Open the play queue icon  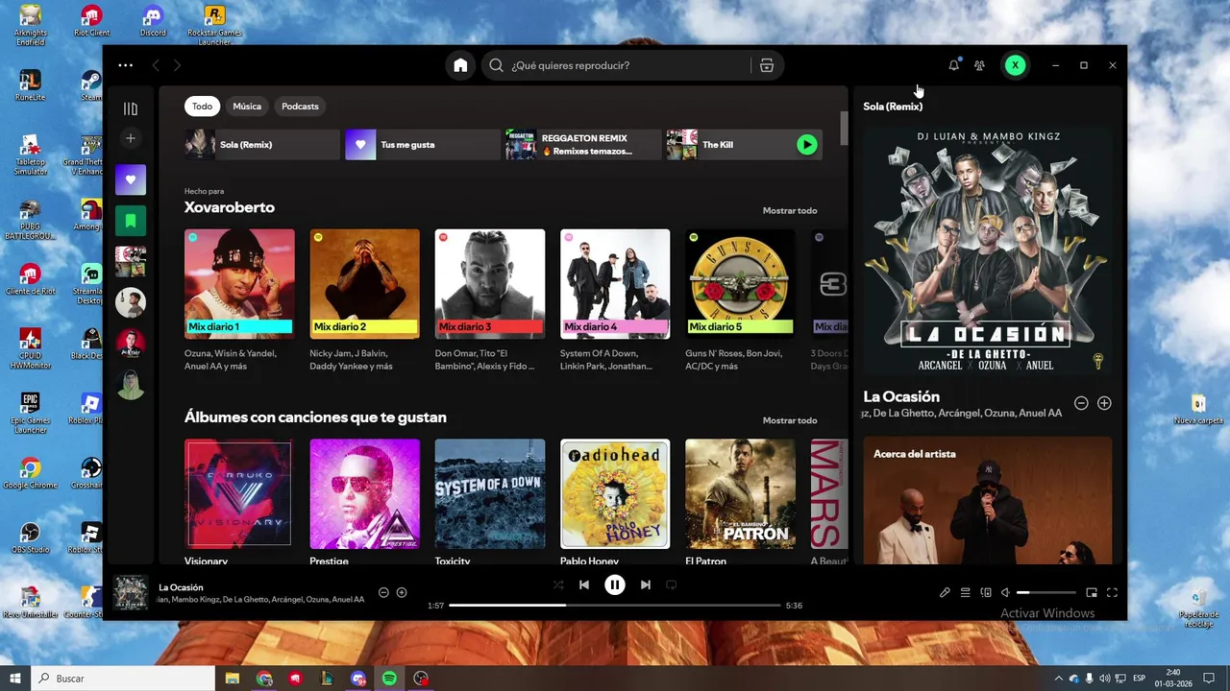click(x=966, y=593)
